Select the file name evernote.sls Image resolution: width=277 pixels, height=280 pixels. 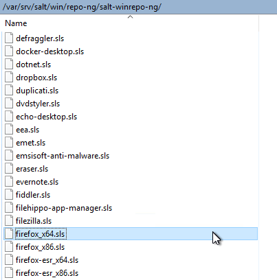pyautogui.click(x=37, y=182)
